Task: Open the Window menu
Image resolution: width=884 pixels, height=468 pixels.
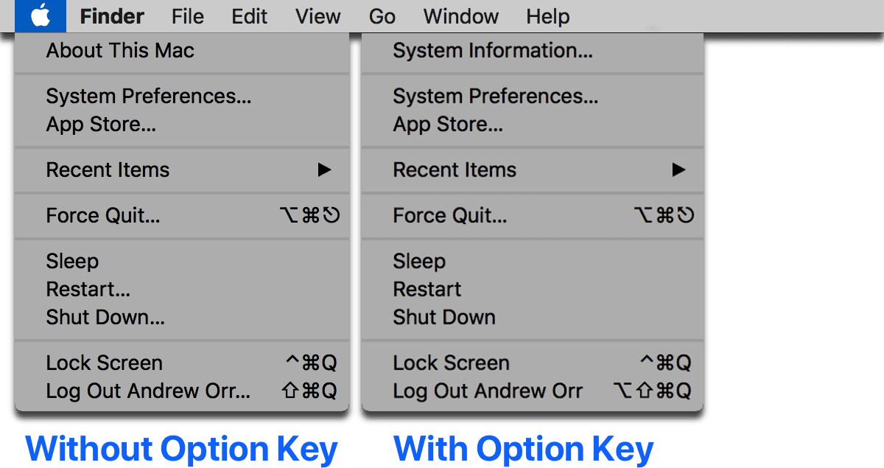Action: pos(460,16)
